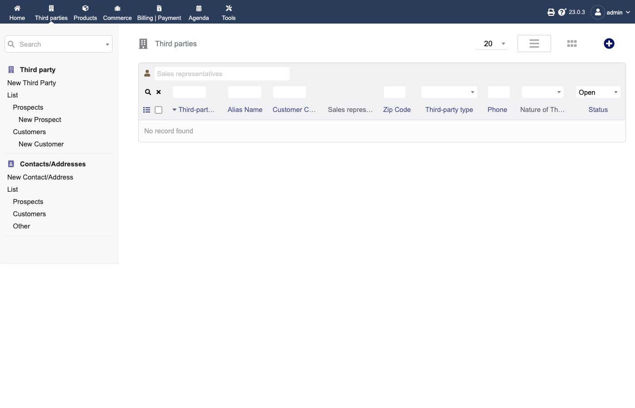Click the print page icon

coord(551,12)
